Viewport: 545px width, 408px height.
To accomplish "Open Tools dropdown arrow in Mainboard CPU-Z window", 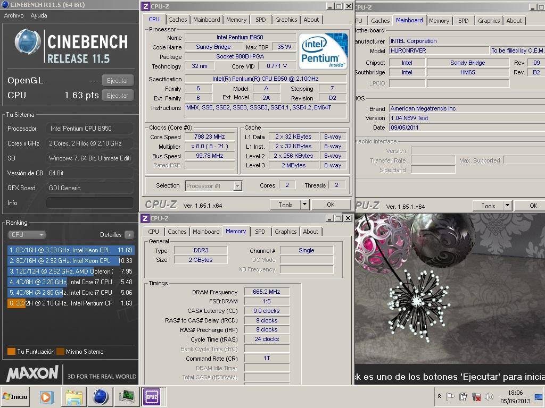I will pos(507,206).
